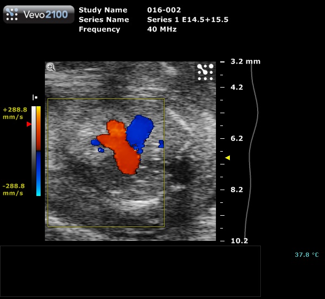This screenshot has width=325, height=299.
Task: Click the '6.2' depth label
Action: click(x=237, y=138)
